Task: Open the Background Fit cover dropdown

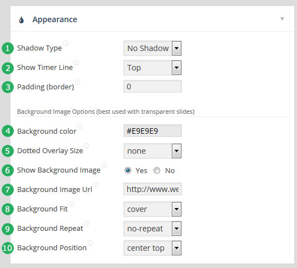Action: [x=152, y=209]
